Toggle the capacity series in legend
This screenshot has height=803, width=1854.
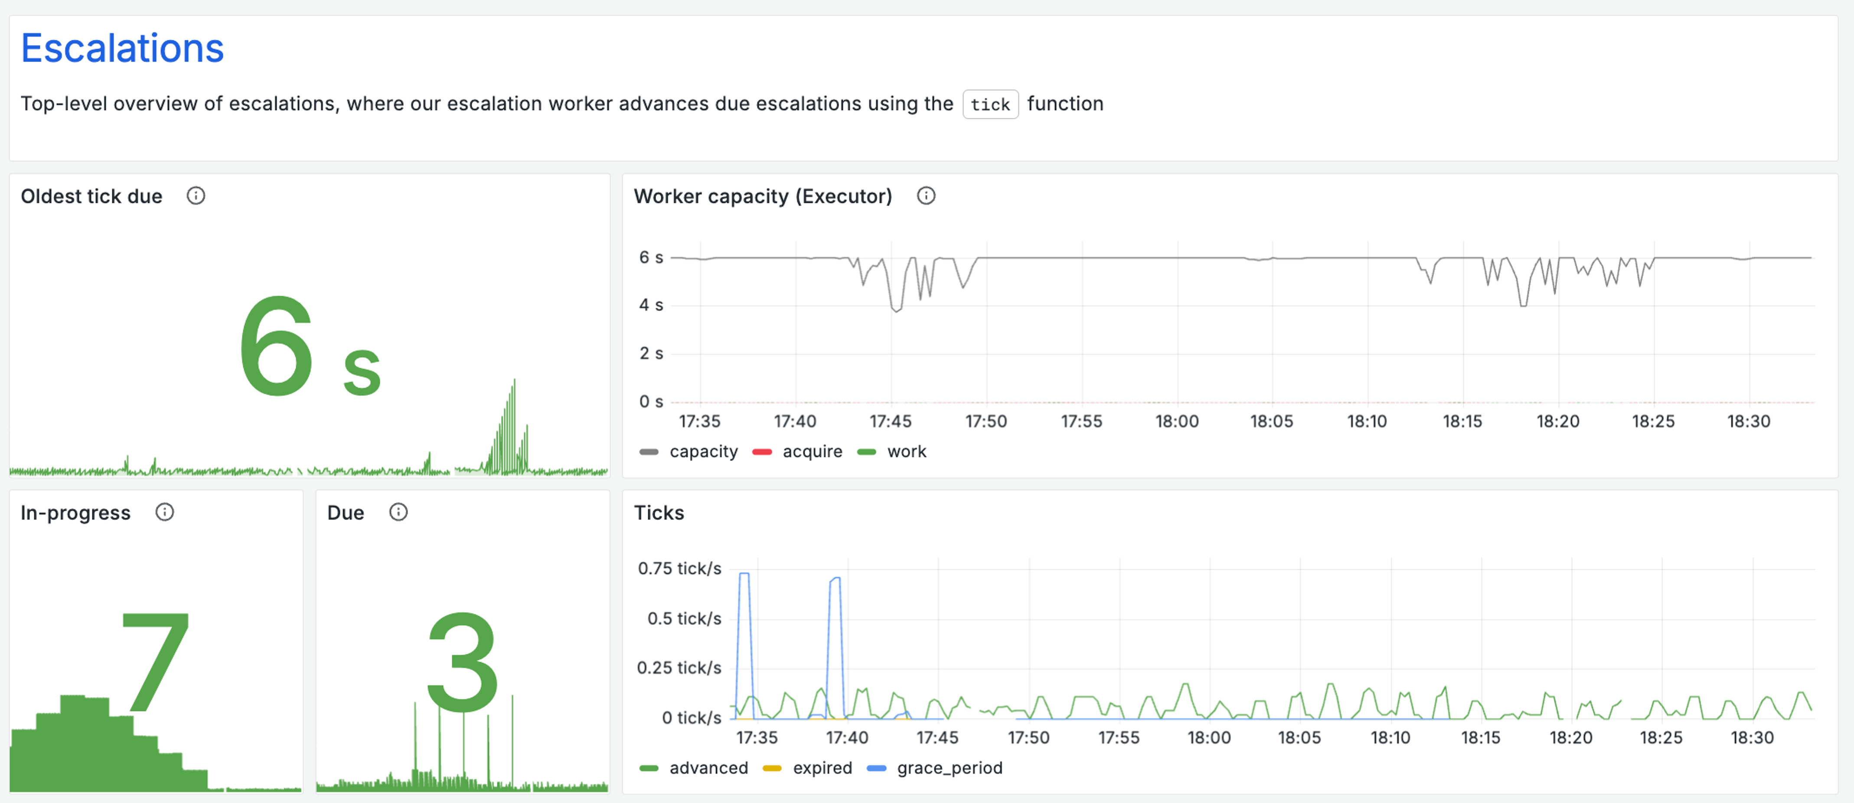pos(703,452)
